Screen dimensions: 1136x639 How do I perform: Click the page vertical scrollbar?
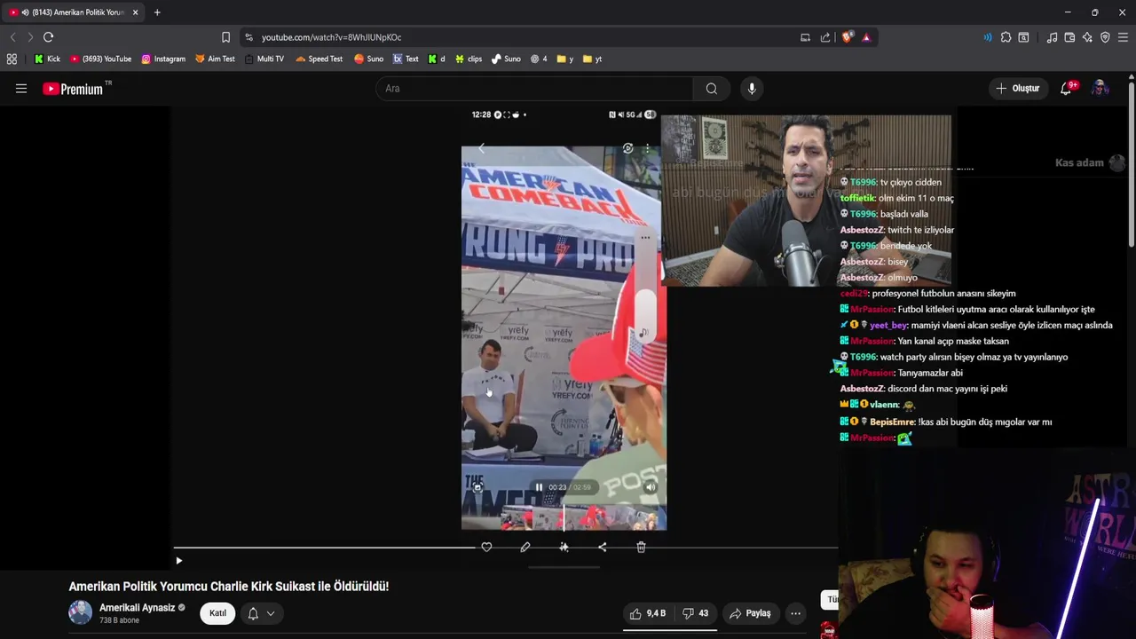pyautogui.click(x=1132, y=164)
